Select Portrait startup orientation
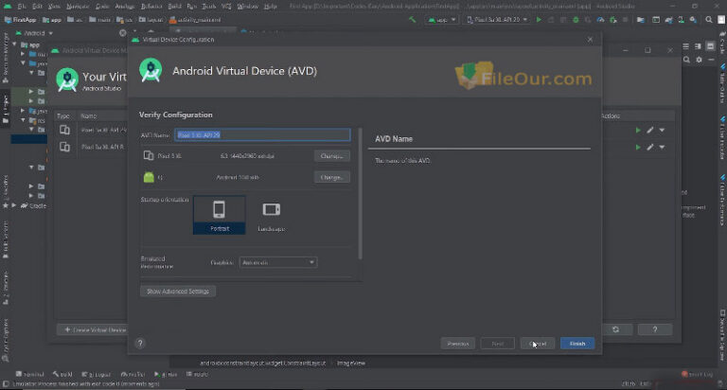The width and height of the screenshot is (727, 390). [220, 215]
